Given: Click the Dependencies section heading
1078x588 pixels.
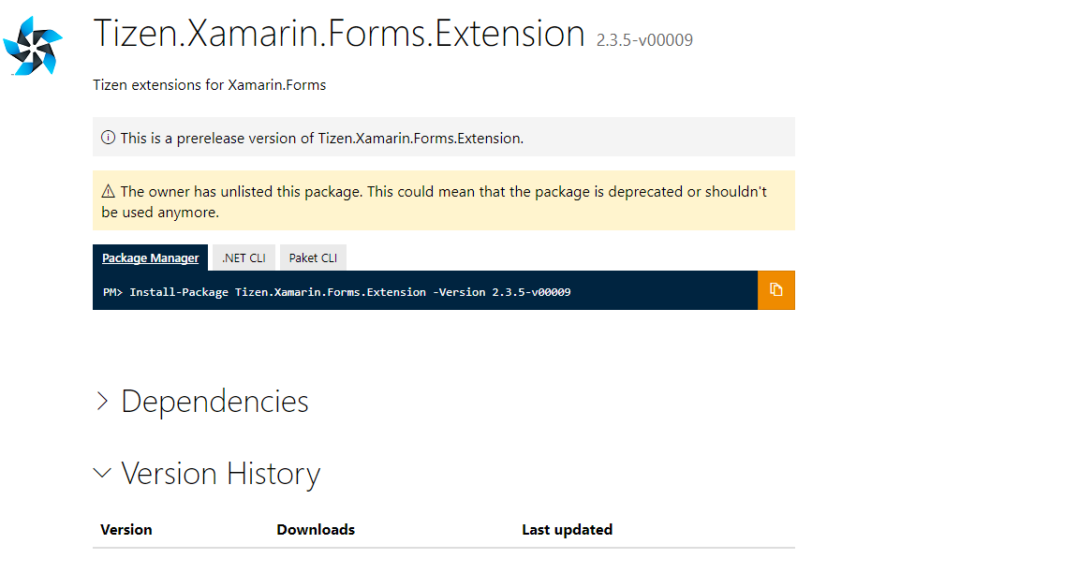Looking at the screenshot, I should (214, 402).
